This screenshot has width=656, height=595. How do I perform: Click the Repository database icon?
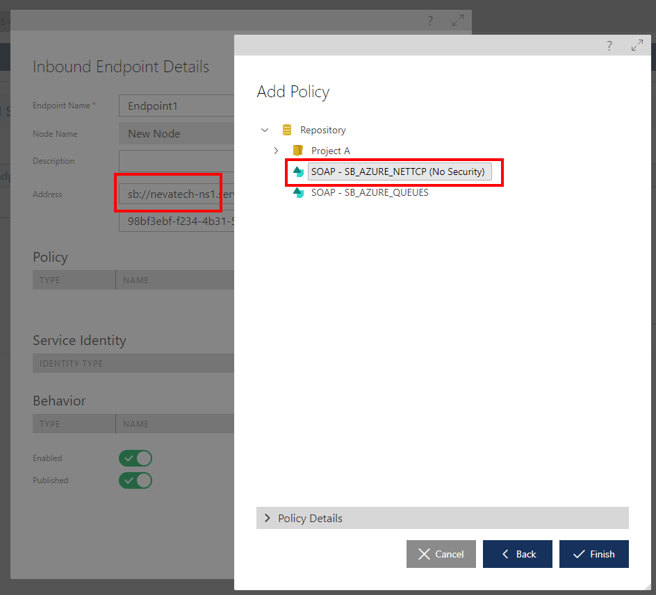286,130
